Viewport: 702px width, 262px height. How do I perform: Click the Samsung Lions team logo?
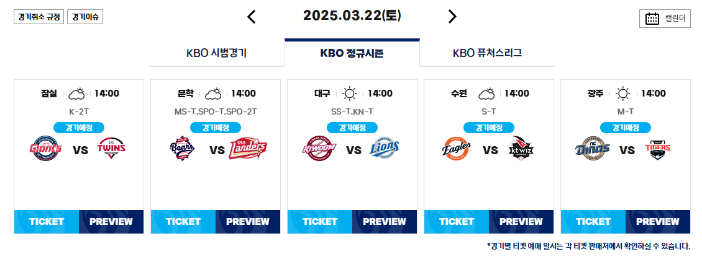tap(385, 149)
